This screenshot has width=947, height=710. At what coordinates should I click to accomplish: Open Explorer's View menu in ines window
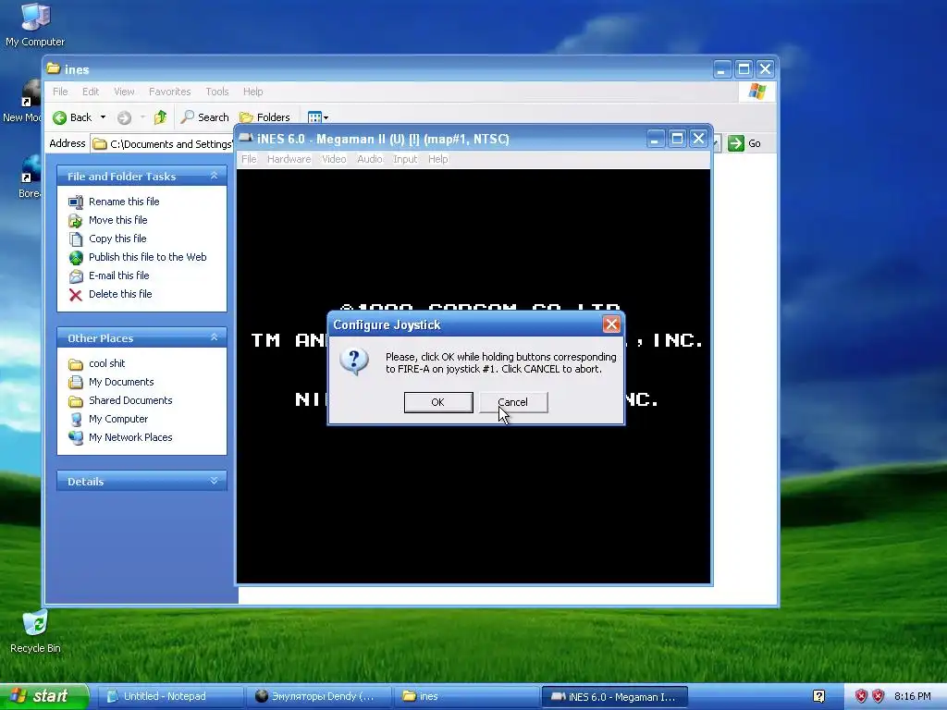point(124,92)
